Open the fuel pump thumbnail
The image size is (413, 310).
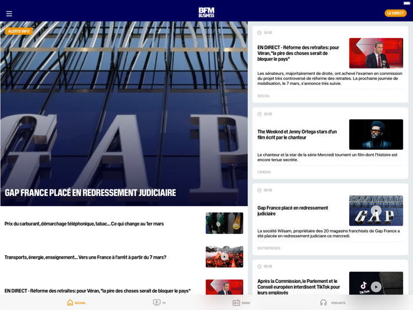click(224, 223)
